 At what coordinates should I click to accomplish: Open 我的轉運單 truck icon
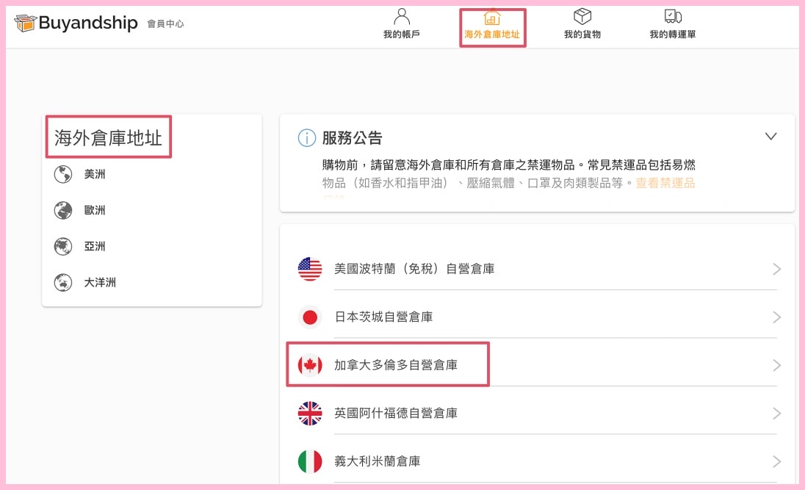click(x=673, y=17)
